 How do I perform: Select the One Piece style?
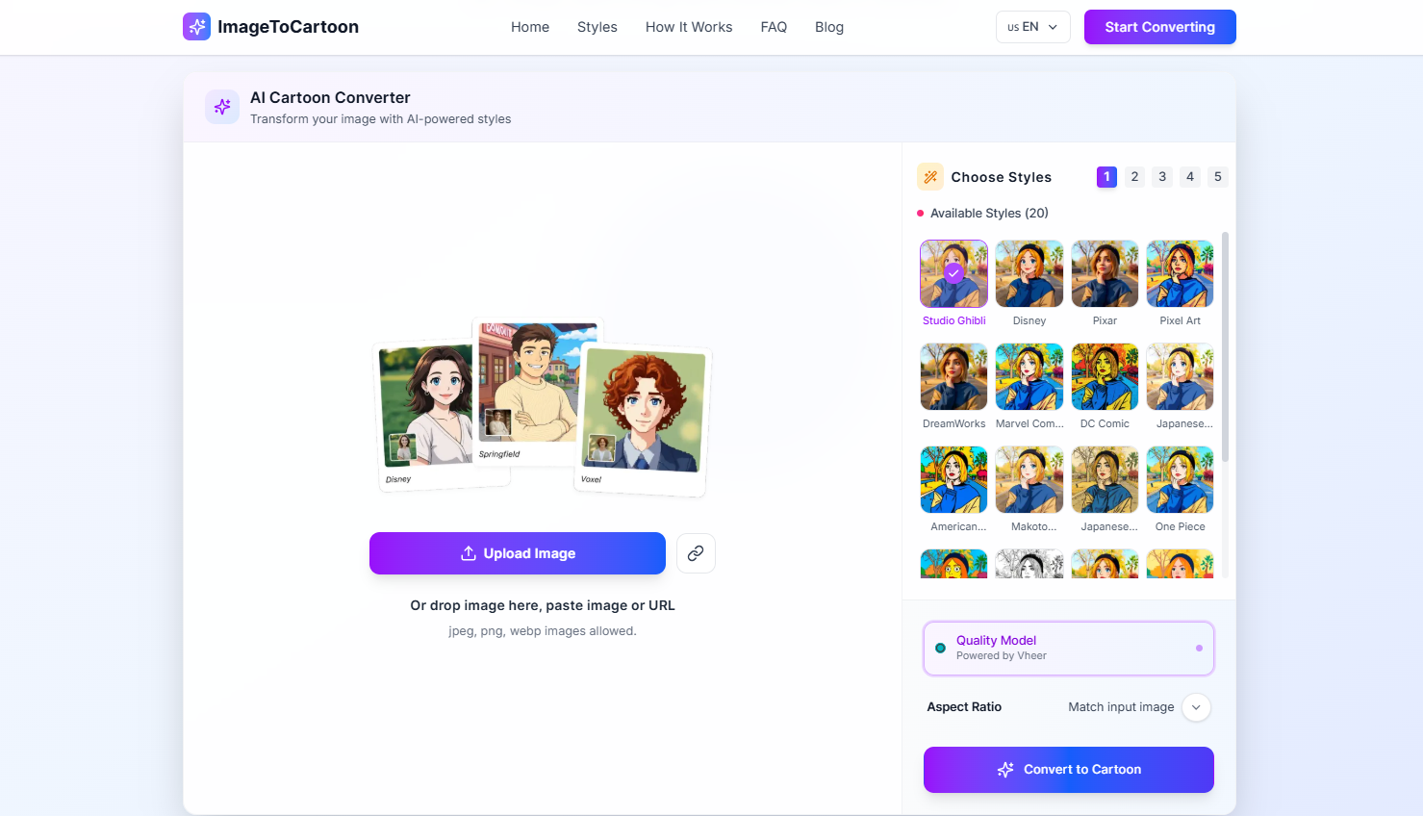1180,480
